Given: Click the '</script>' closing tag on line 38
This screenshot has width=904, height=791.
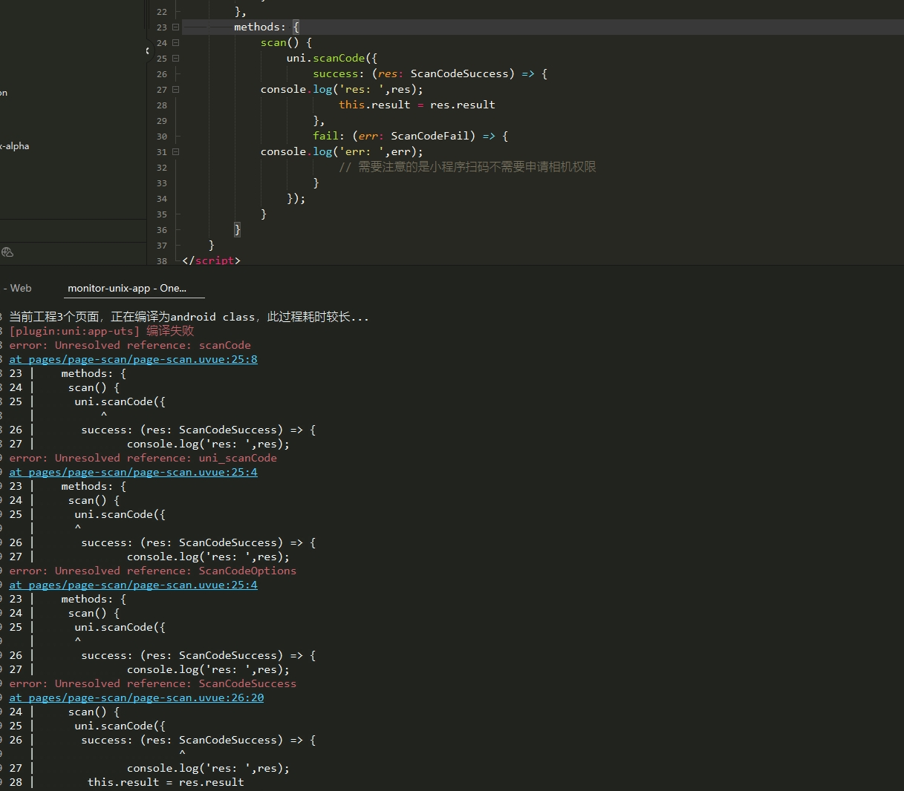Looking at the screenshot, I should click(x=211, y=260).
